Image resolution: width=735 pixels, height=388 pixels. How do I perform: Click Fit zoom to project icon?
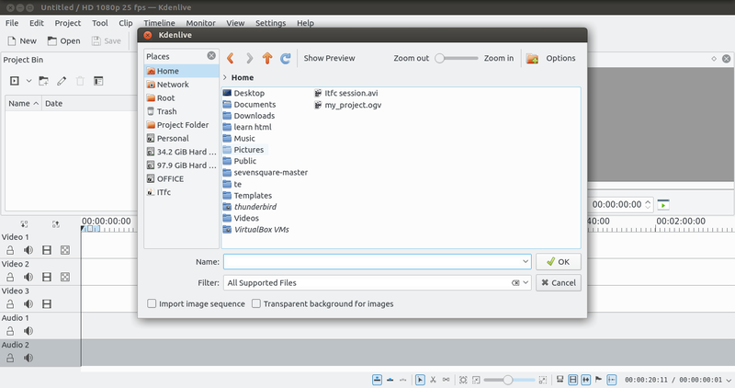click(x=463, y=380)
